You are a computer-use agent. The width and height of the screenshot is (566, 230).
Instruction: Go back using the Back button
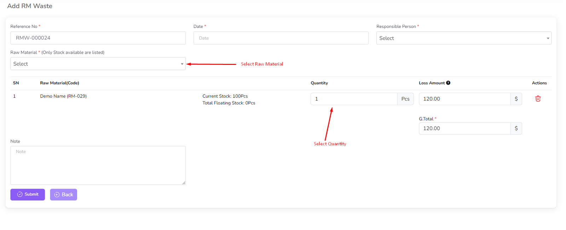tap(64, 195)
